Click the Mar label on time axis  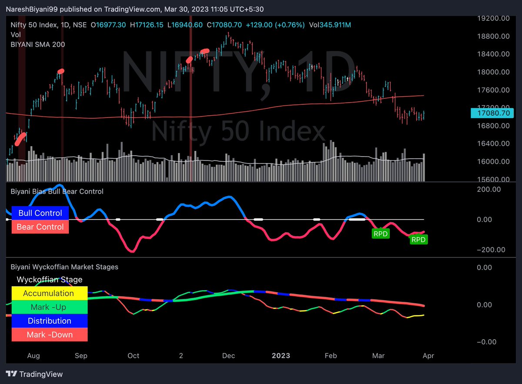coord(378,356)
